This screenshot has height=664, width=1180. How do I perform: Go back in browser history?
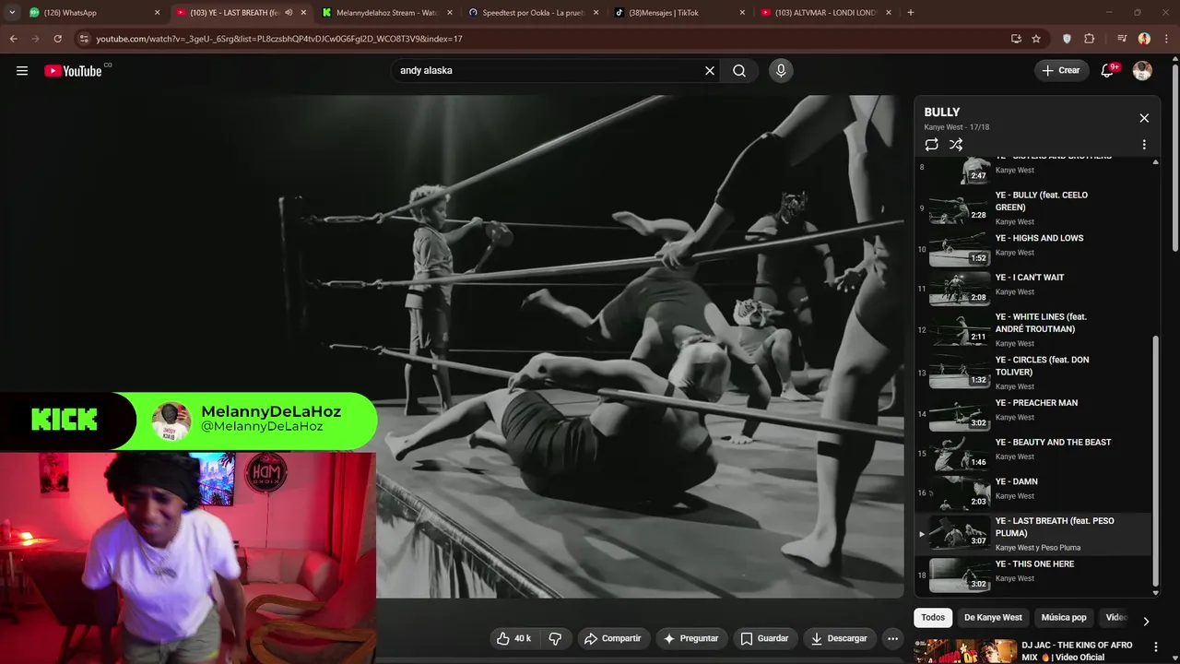pos(13,39)
